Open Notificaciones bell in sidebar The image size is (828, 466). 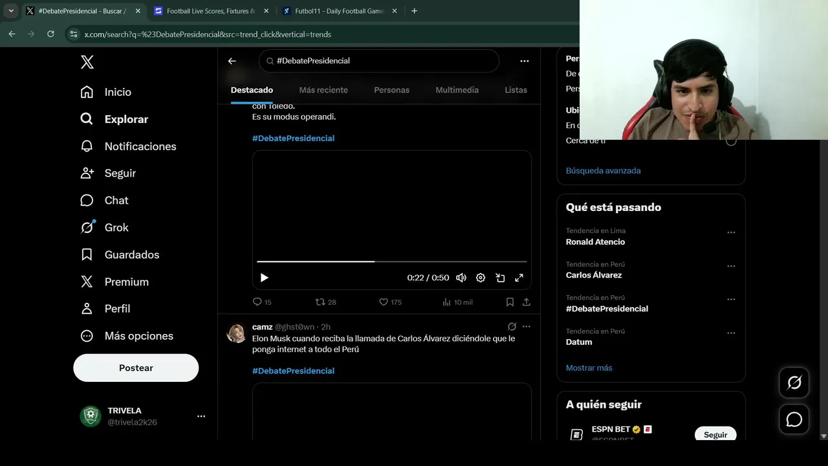(128, 146)
